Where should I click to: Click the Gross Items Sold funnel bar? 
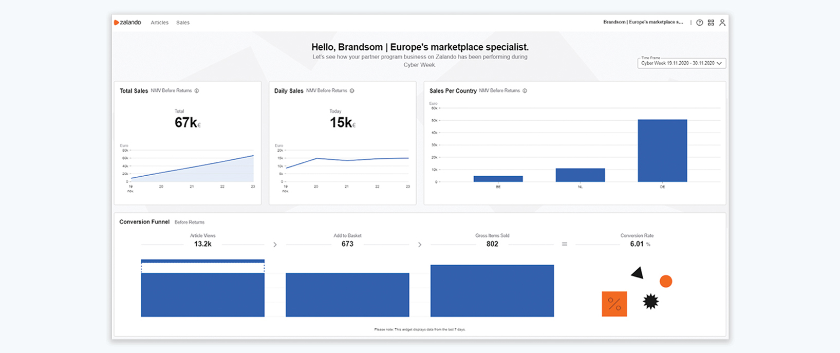pyautogui.click(x=492, y=290)
